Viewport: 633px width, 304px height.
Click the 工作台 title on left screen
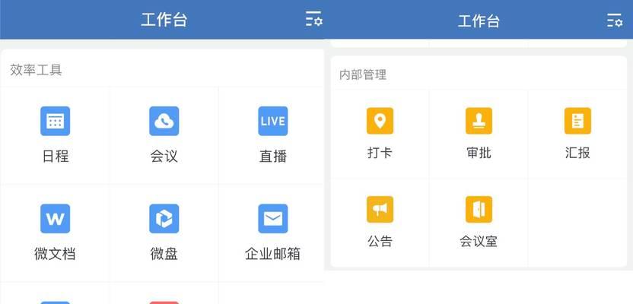click(x=164, y=20)
